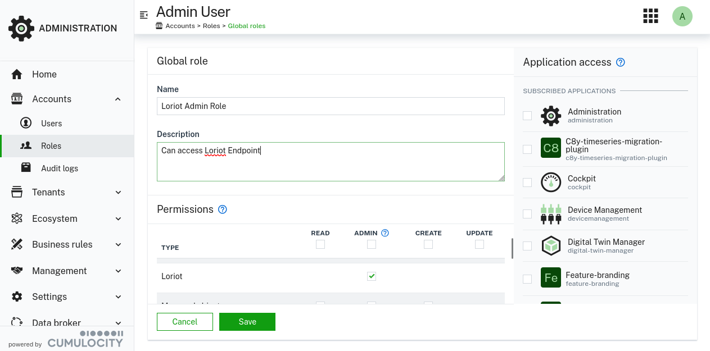Check the Device Management application checkbox
Viewport: 710px width, 351px height.
click(527, 214)
